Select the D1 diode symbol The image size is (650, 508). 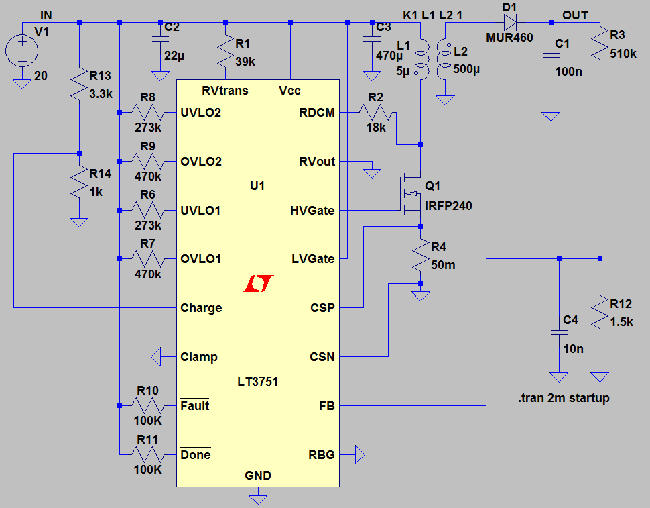click(x=510, y=22)
